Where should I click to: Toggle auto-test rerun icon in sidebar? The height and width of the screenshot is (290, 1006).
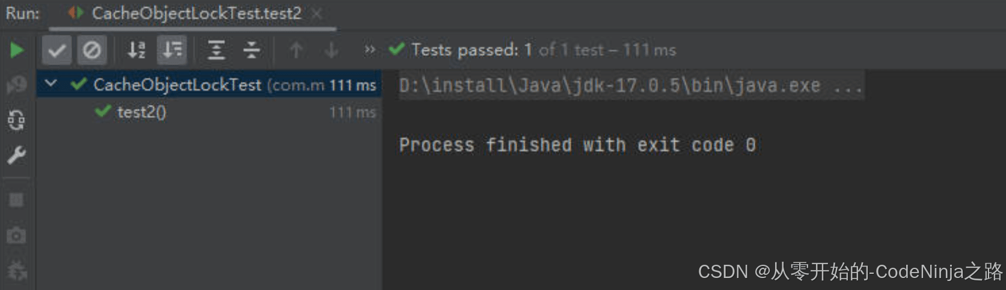tap(16, 121)
